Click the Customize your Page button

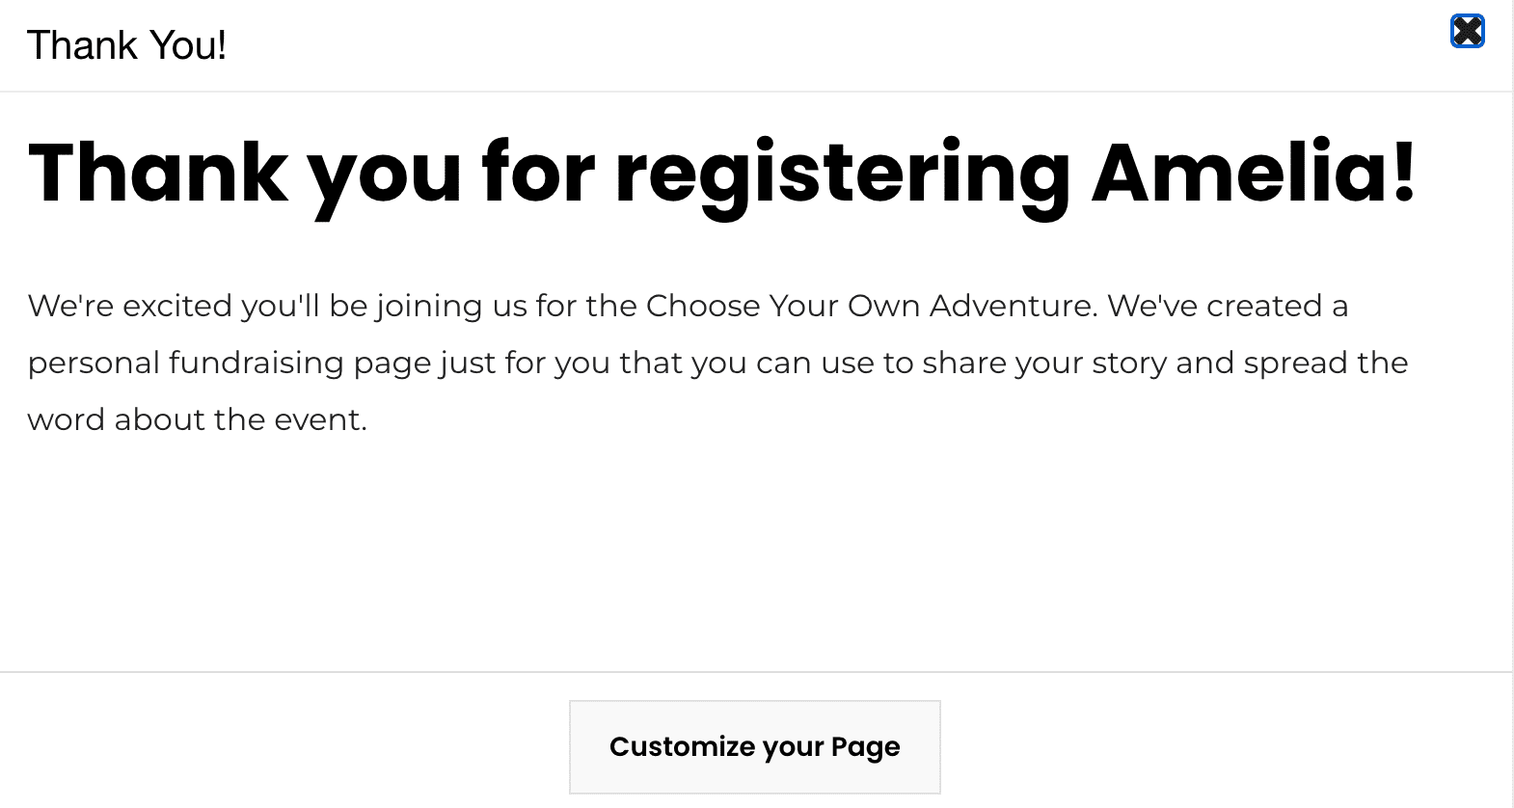click(x=754, y=747)
